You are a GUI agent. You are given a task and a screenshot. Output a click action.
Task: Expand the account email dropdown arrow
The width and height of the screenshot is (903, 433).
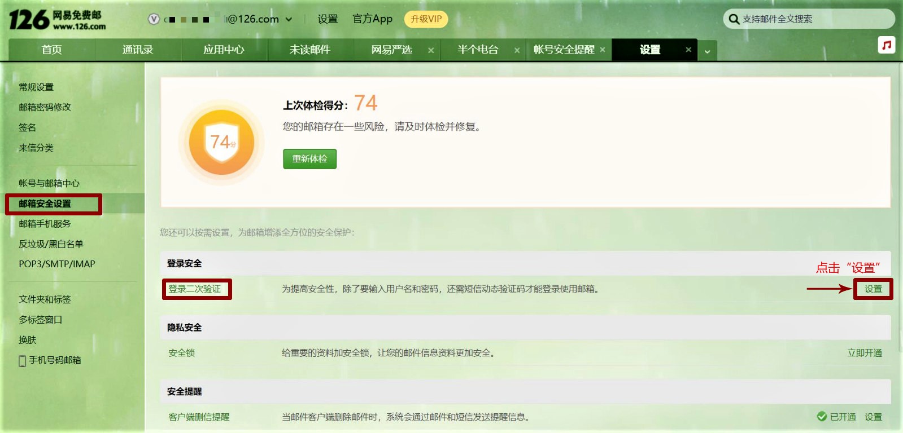tap(289, 19)
